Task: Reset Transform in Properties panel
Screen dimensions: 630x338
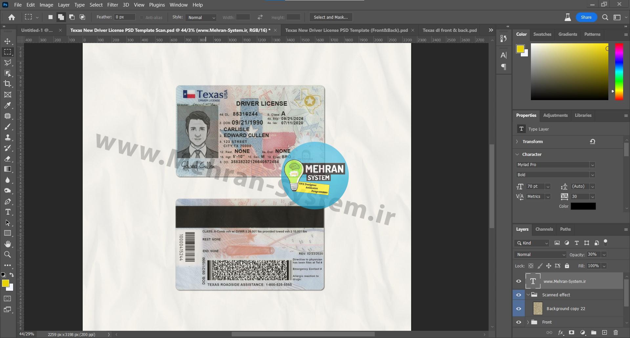Action: 593,142
